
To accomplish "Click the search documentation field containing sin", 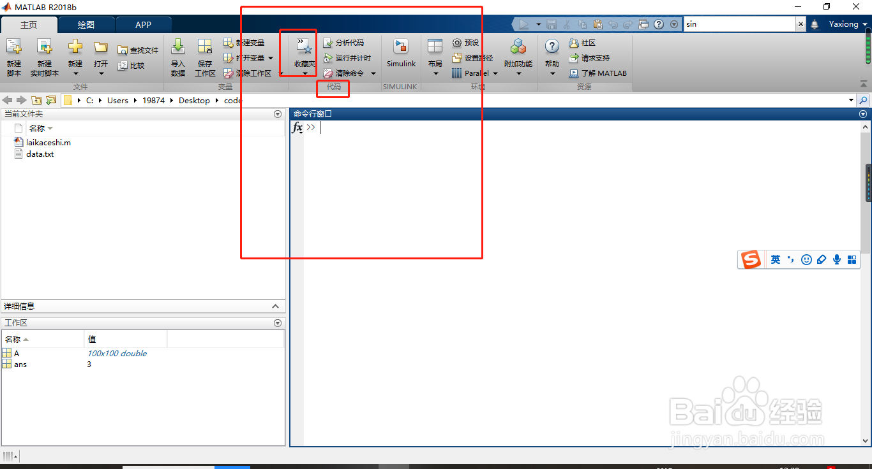I will [739, 24].
